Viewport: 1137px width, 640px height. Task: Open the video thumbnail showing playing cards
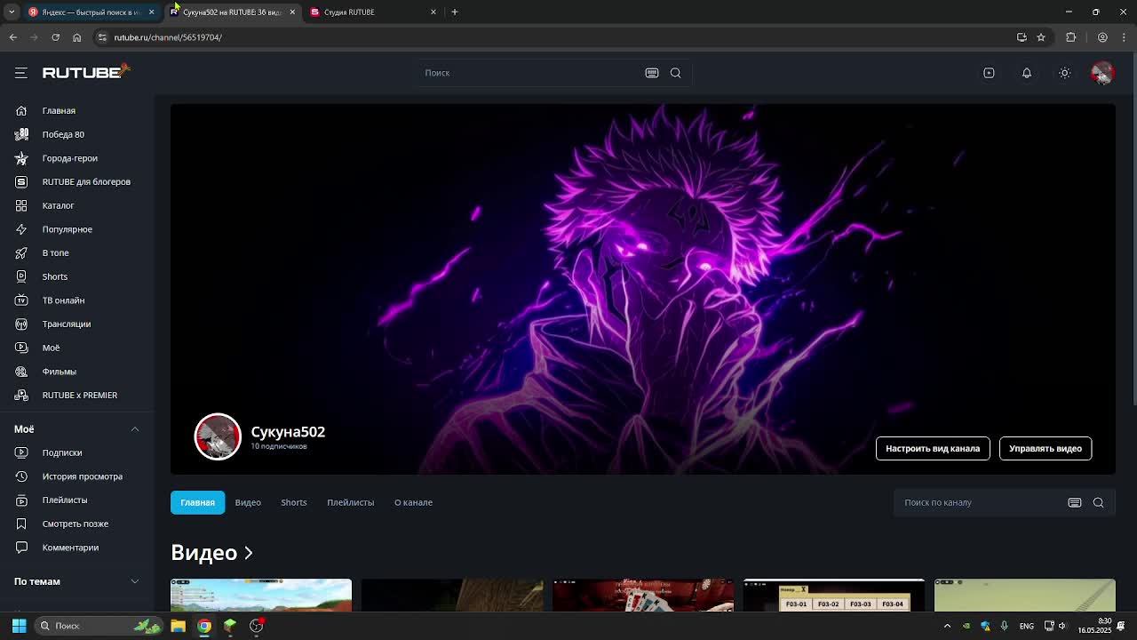643,595
